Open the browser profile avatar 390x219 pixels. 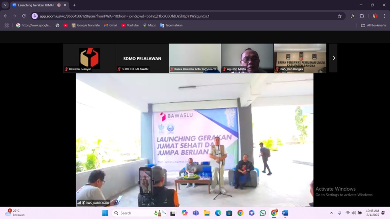pyautogui.click(x=375, y=16)
